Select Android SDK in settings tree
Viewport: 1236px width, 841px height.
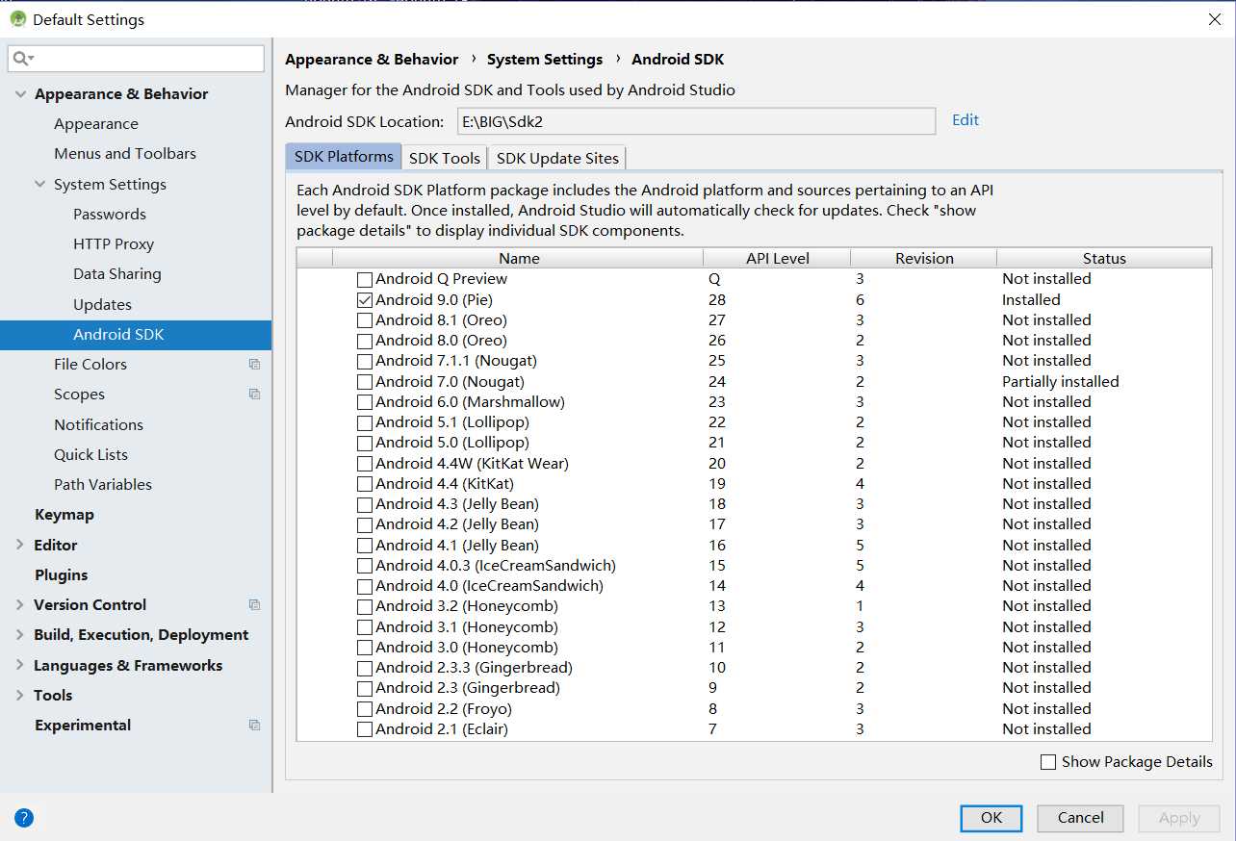(136, 334)
